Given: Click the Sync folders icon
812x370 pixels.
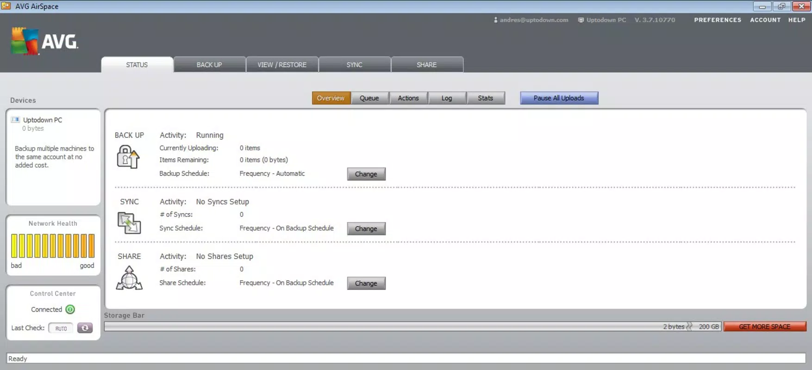Looking at the screenshot, I should click(x=129, y=222).
